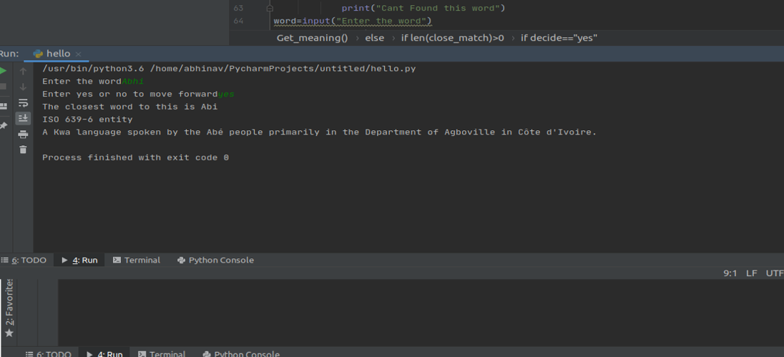Change the UTF file encoding in status bar
The height and width of the screenshot is (357, 784).
point(775,273)
